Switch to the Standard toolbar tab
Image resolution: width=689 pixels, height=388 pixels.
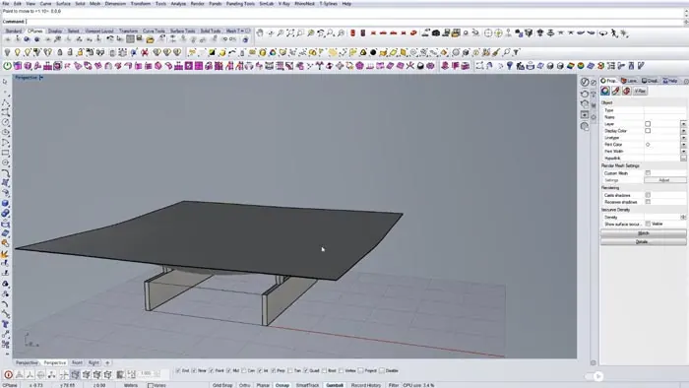[x=14, y=32]
